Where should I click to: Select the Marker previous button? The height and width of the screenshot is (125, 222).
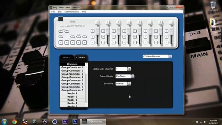click(79, 37)
